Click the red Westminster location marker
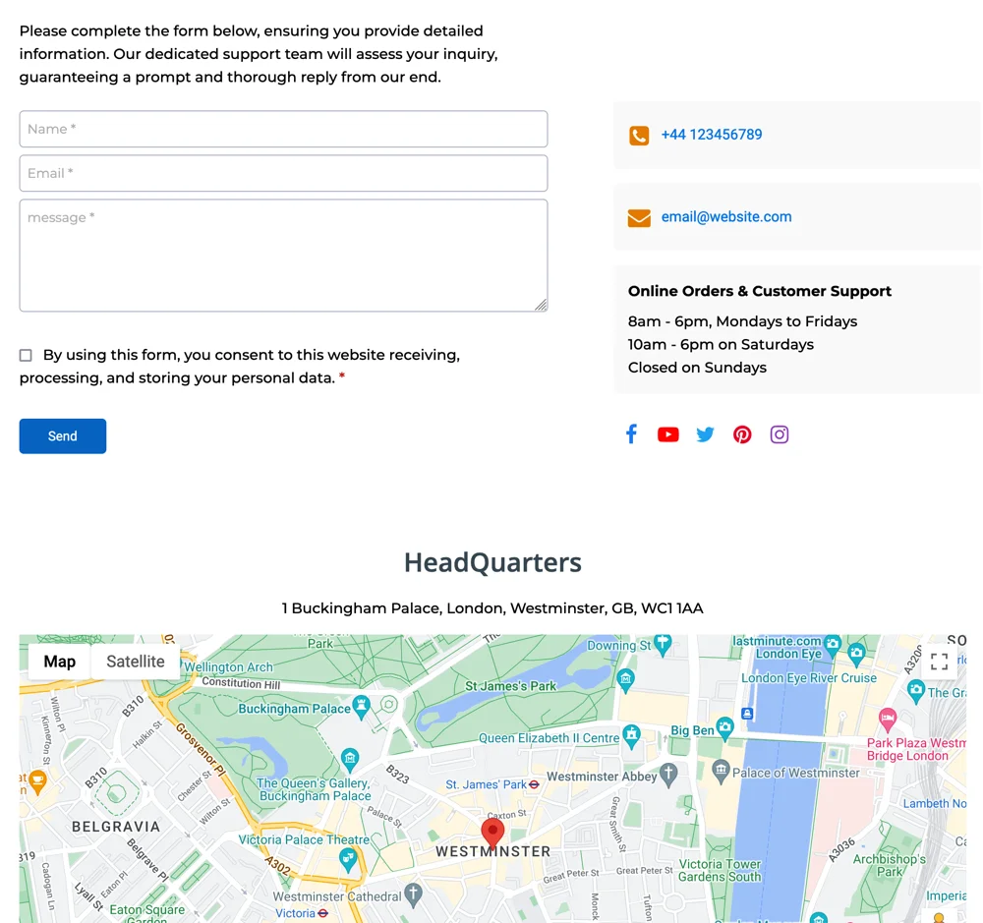The image size is (983, 923). 491,831
